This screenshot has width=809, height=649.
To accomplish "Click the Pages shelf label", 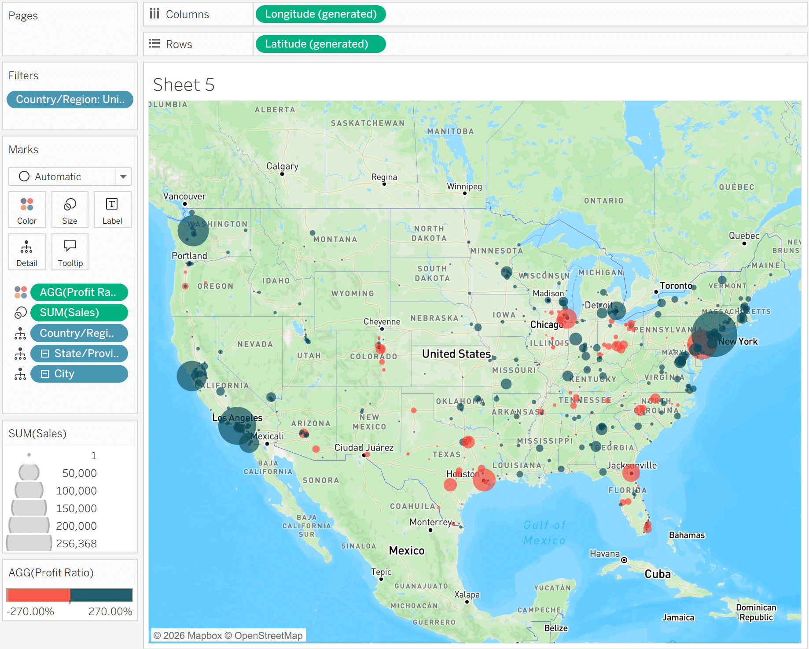I will (x=23, y=16).
